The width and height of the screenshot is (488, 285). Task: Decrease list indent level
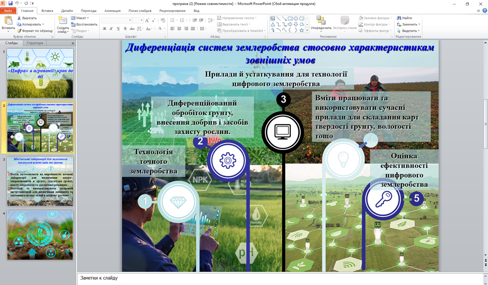pyautogui.click(x=195, y=20)
